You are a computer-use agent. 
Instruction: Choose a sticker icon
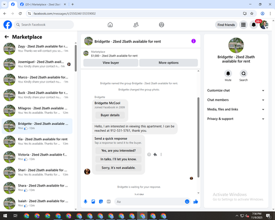click(101, 202)
